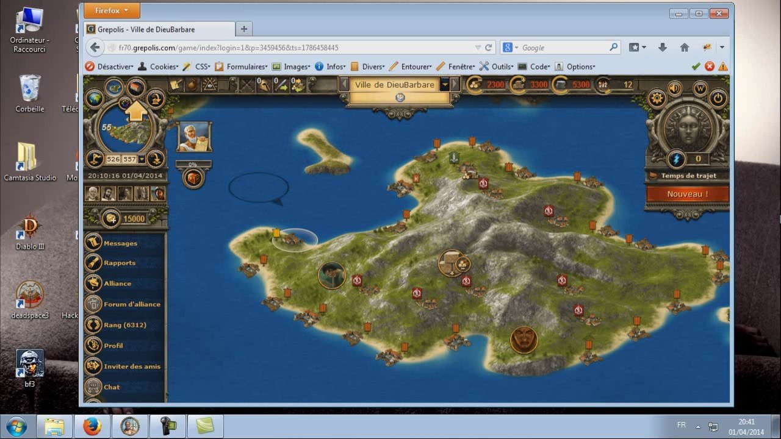The image size is (781, 439).
Task: Open city overview building icon
Action: (x=136, y=87)
